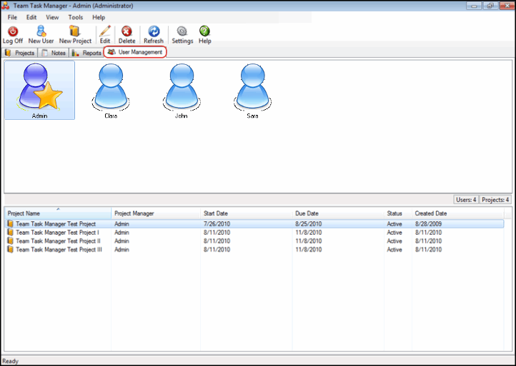
Task: Switch to the Projects tab
Action: pyautogui.click(x=20, y=53)
